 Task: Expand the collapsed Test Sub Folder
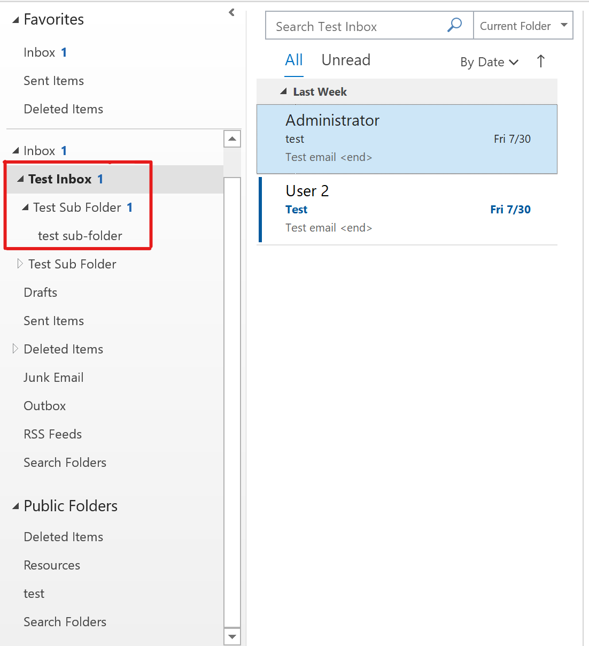(20, 264)
